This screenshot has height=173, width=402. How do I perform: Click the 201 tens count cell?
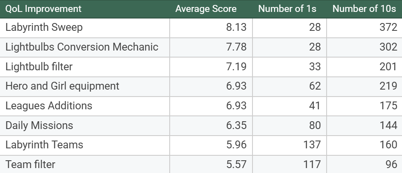pyautogui.click(x=364, y=67)
